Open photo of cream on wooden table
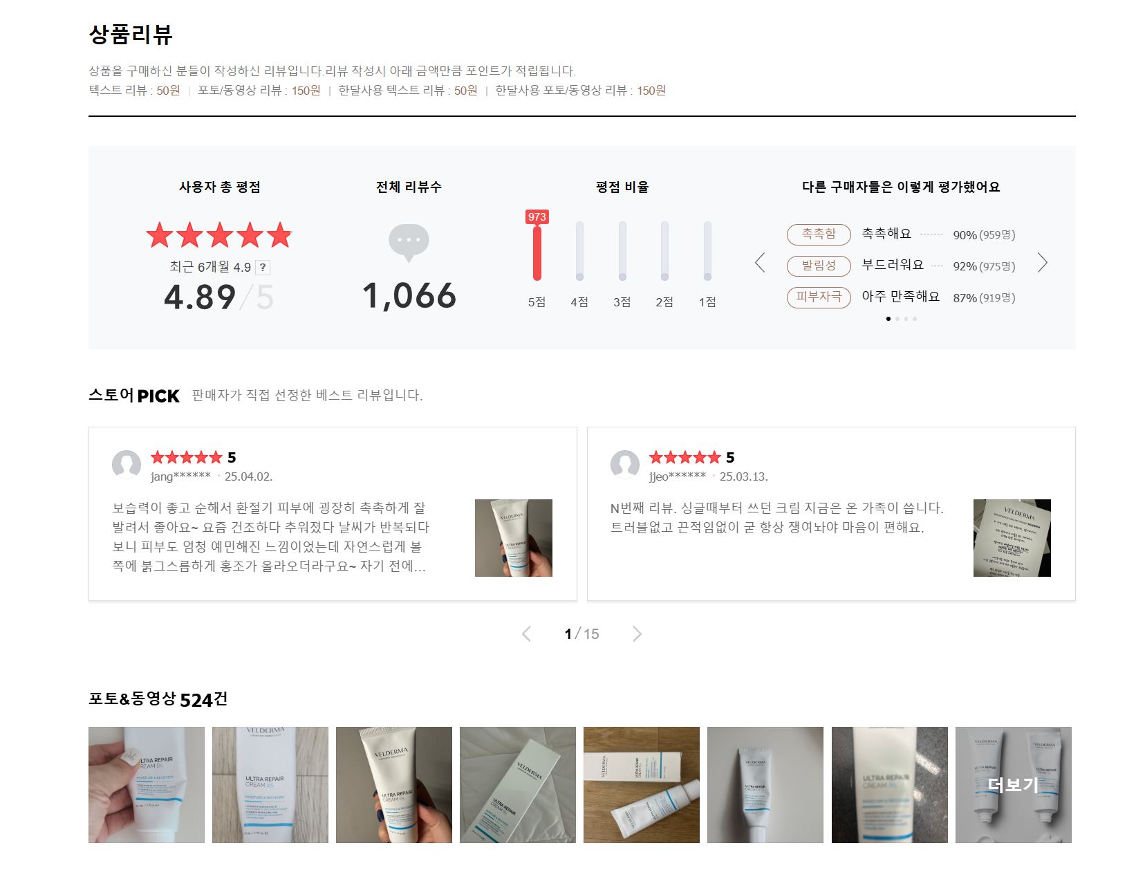1136x879 pixels. tap(642, 785)
